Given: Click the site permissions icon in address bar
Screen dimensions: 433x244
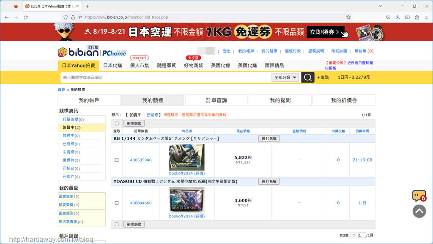Looking at the screenshot, I should point(80,17).
